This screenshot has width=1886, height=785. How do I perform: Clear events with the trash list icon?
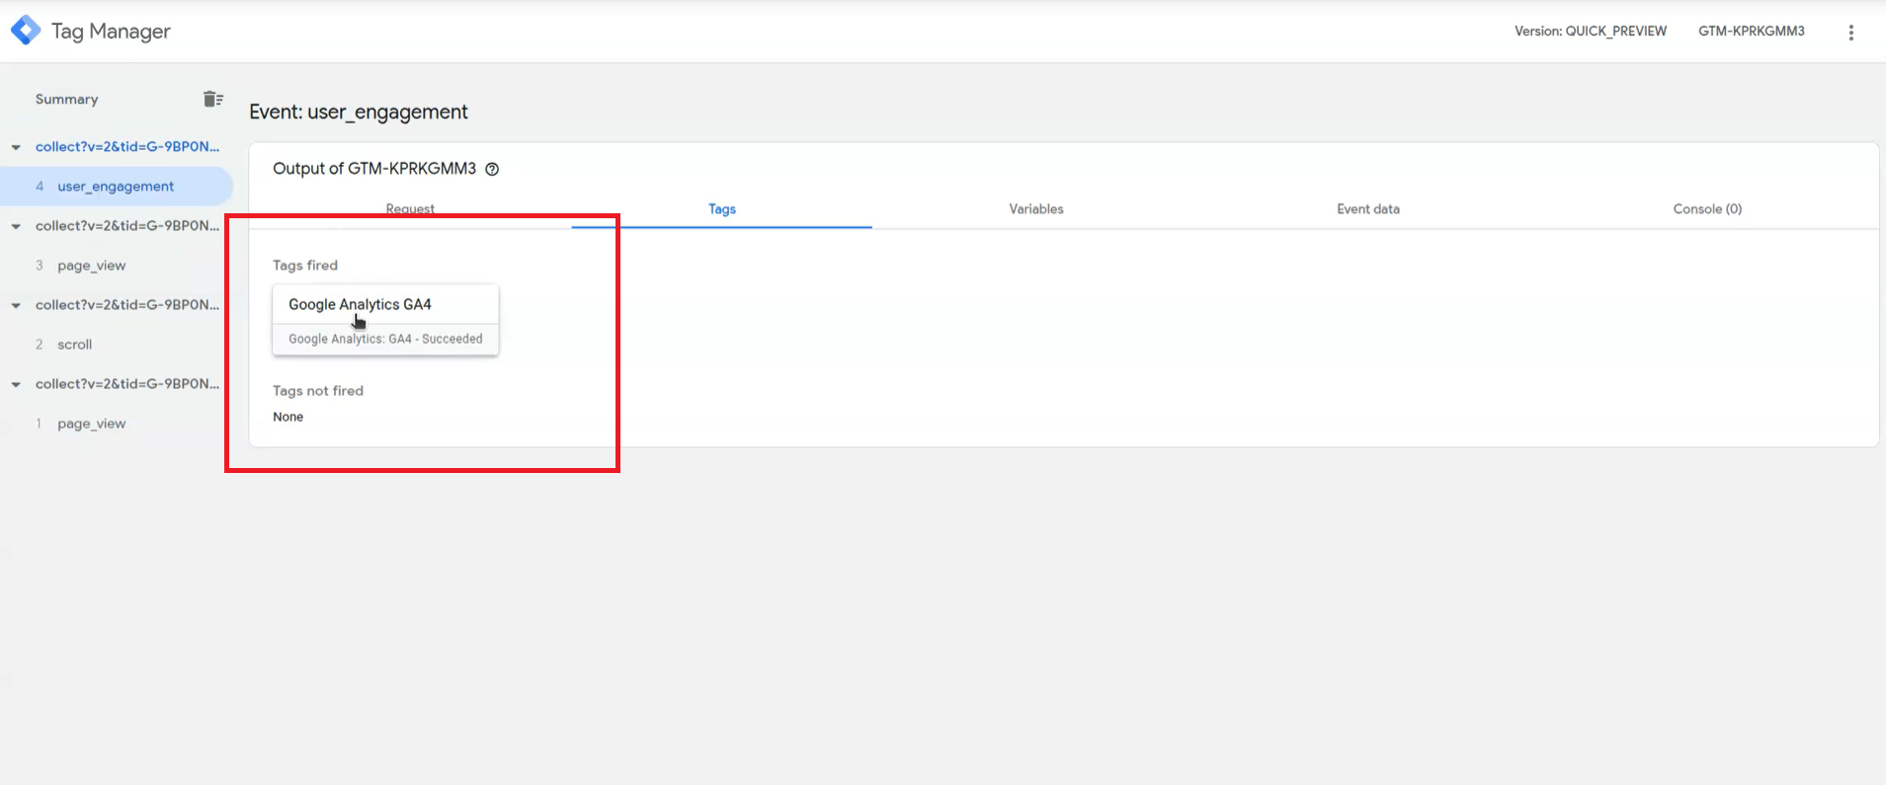[x=212, y=99]
